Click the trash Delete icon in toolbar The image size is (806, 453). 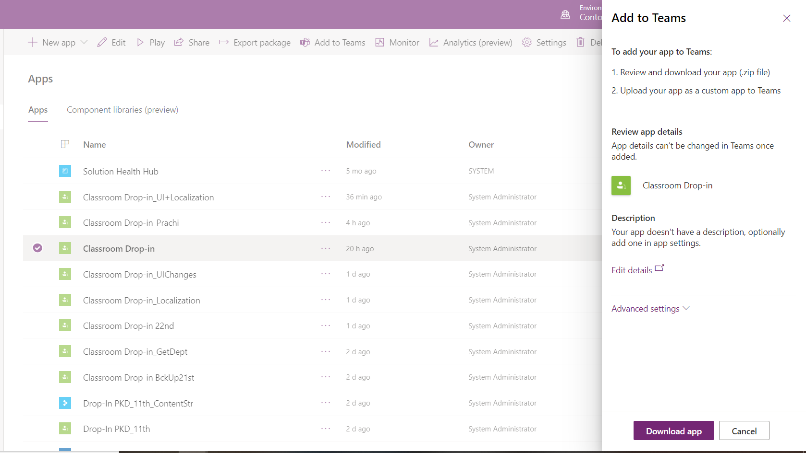(x=580, y=42)
